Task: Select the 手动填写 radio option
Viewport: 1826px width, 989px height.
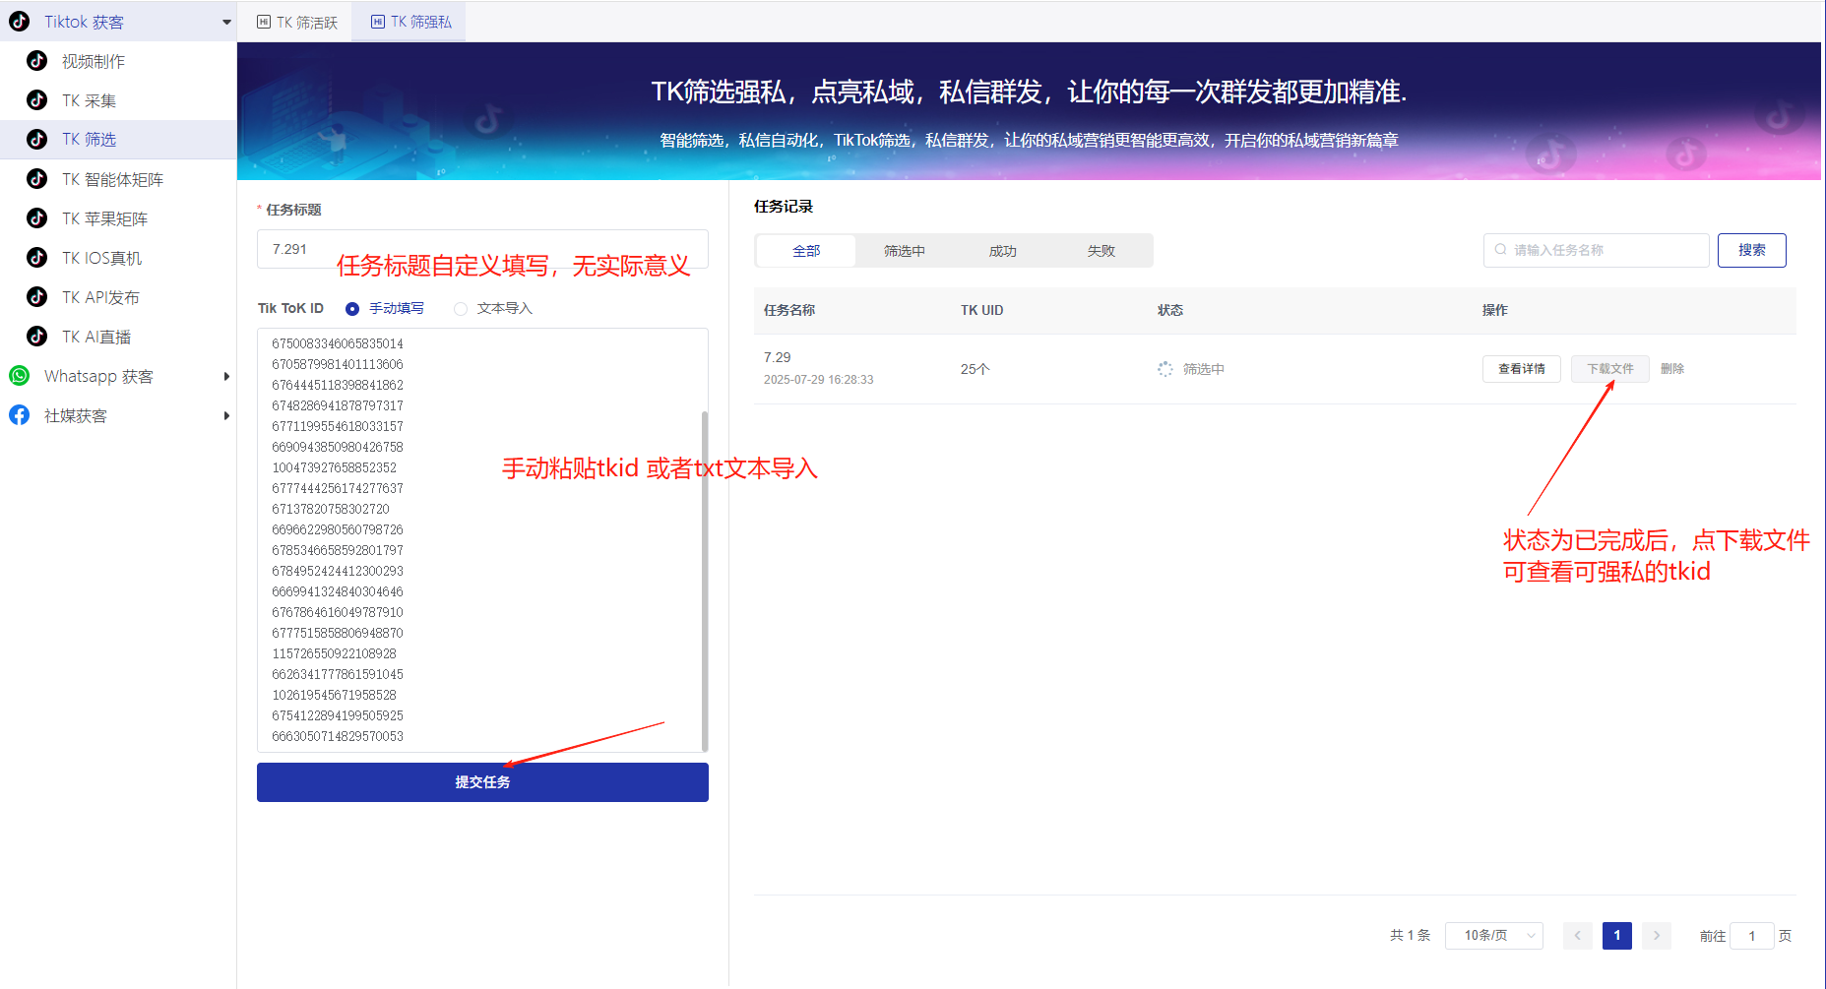Action: point(352,308)
